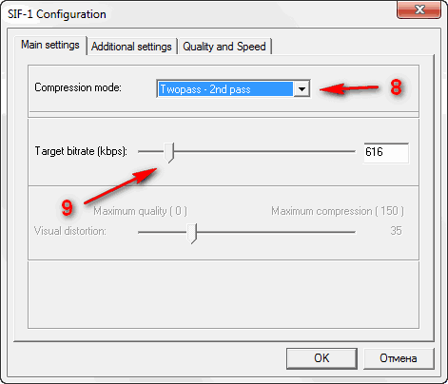Click the 'Compression mode:' label
Image resolution: width=448 pixels, height=384 pixels.
78,87
